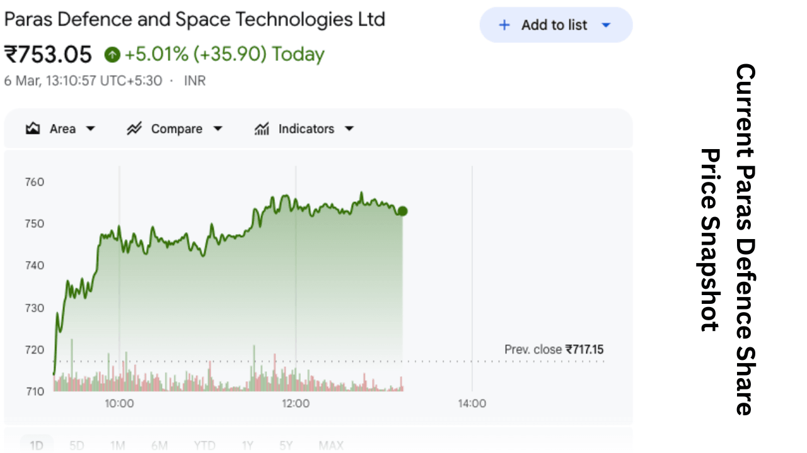Click the green current-price dot on chart
The image size is (807, 453).
point(402,211)
